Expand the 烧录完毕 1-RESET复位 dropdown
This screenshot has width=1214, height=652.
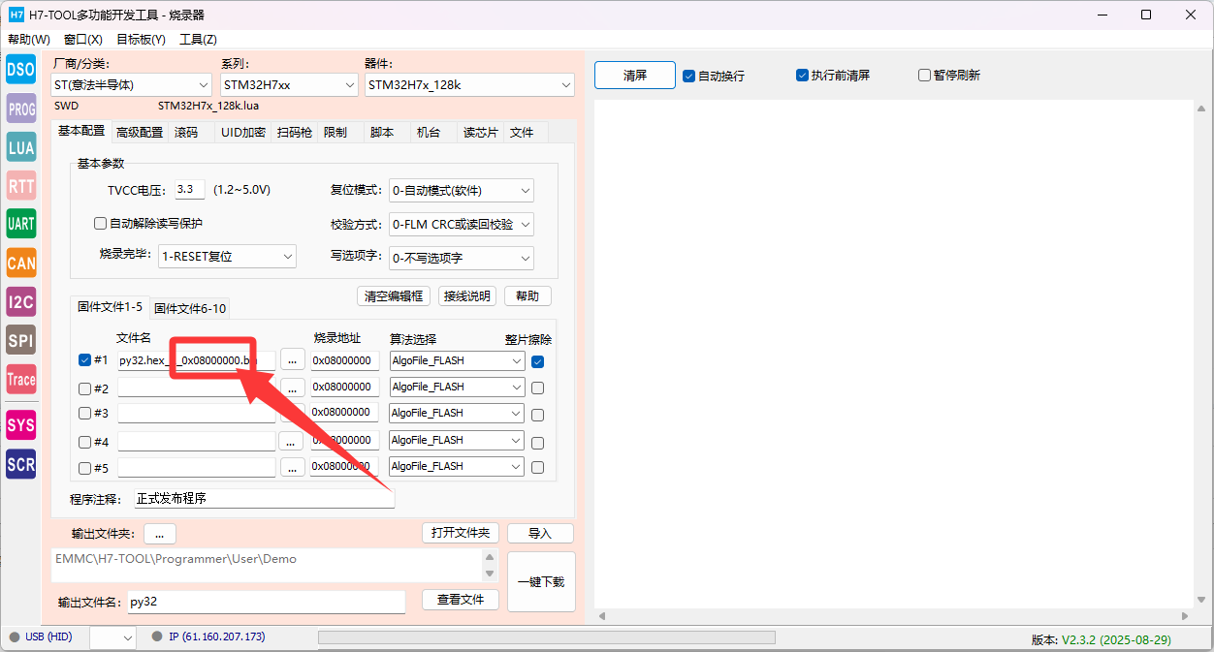point(227,257)
